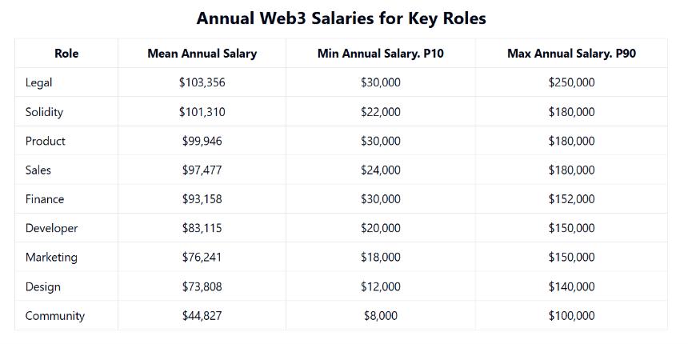
Task: Click the $103,356 Legal mean salary
Action: coord(202,82)
